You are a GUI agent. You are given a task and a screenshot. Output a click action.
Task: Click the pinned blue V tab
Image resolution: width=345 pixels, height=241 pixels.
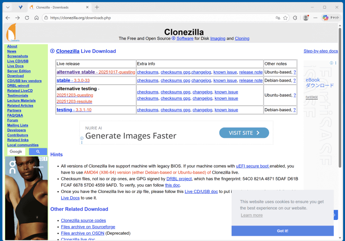pos(20,7)
